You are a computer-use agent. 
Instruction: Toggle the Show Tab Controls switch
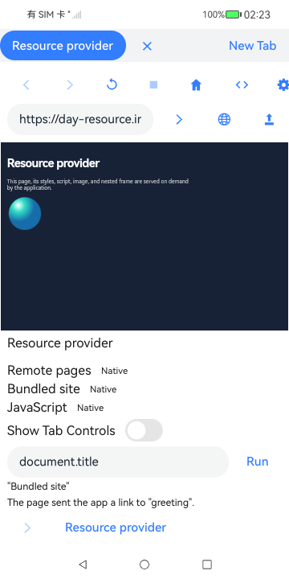pos(144,430)
